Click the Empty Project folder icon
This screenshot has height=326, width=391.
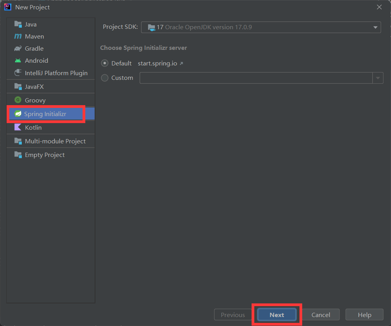(18, 155)
